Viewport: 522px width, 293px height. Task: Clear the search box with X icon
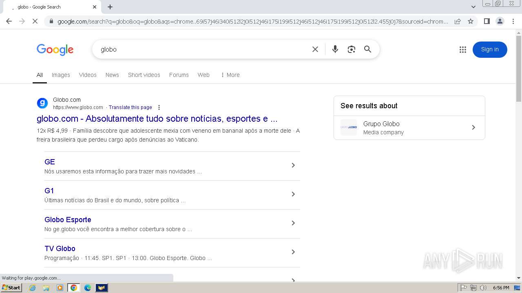pyautogui.click(x=315, y=49)
